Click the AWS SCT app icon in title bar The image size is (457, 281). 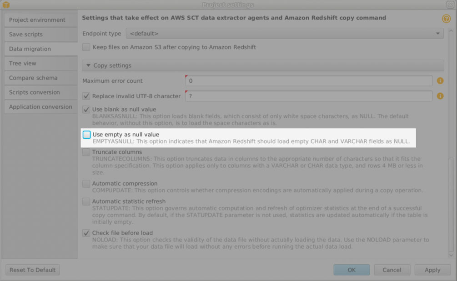(6, 5)
